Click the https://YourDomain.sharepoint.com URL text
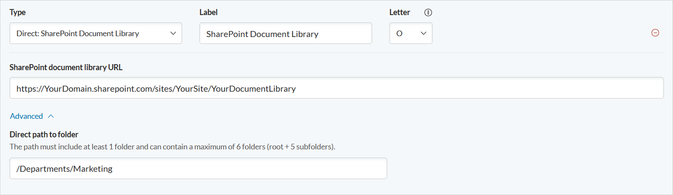The height and width of the screenshot is (195, 673). pyautogui.click(x=156, y=89)
